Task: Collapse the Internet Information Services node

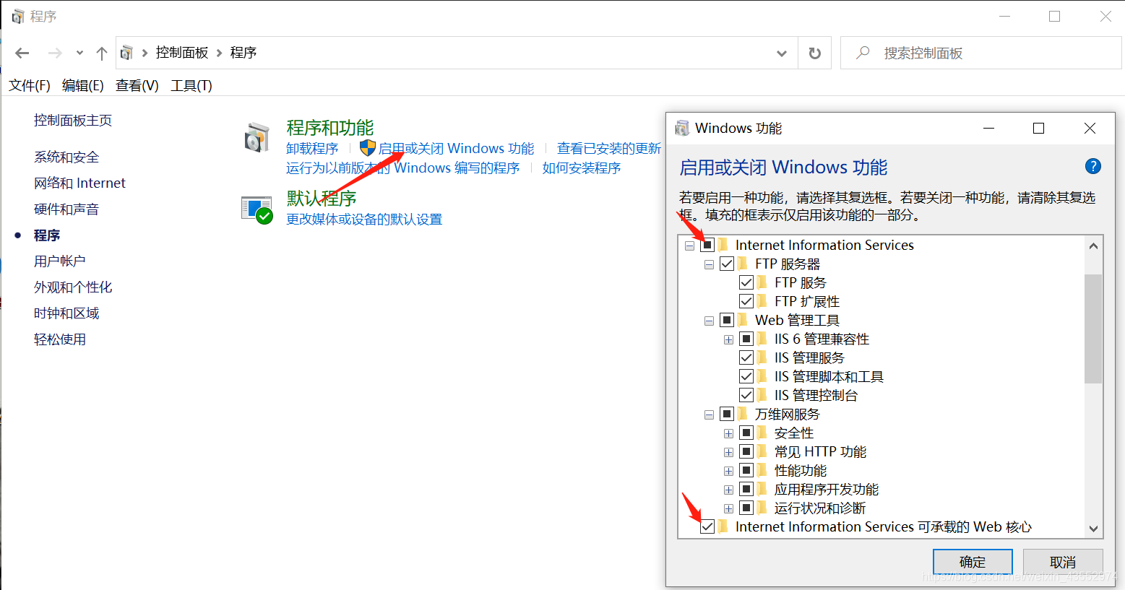Action: [689, 246]
